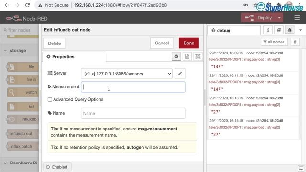The height and width of the screenshot is (172, 306).
Task: Select the debug sidebar tab
Action: click(234, 31)
